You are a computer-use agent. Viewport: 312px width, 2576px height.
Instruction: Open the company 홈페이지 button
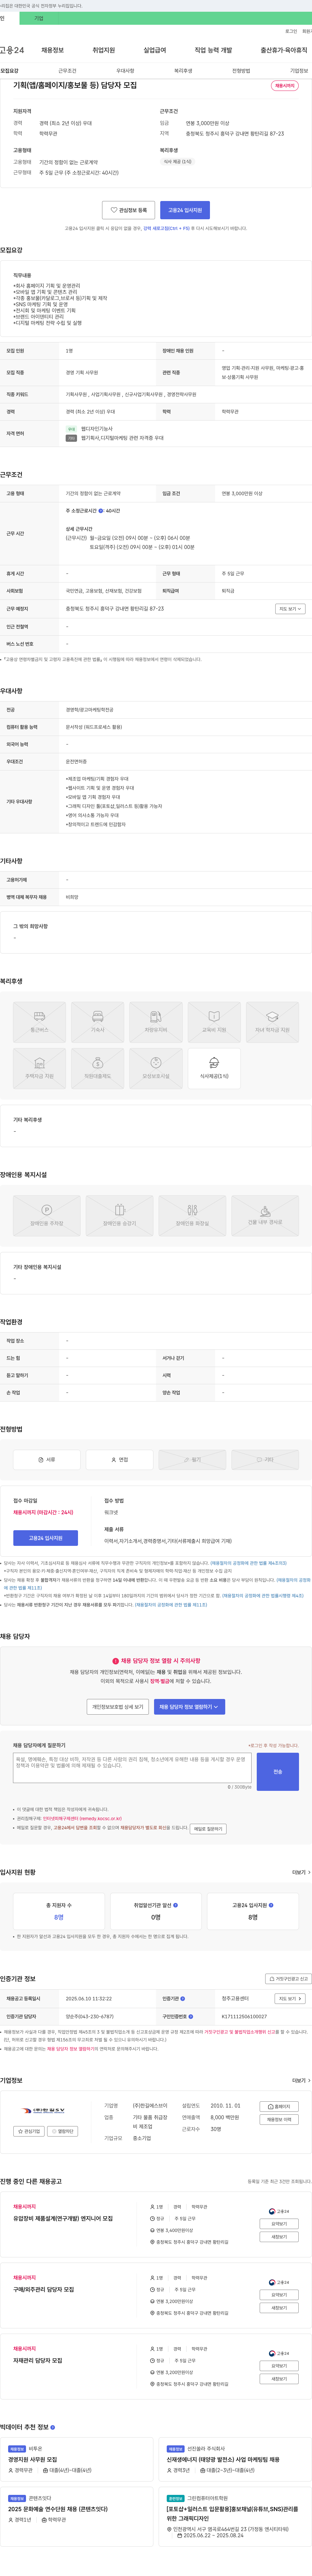pos(279,2106)
